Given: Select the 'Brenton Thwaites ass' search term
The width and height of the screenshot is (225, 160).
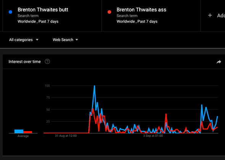Looking at the screenshot, I should 141,10.
